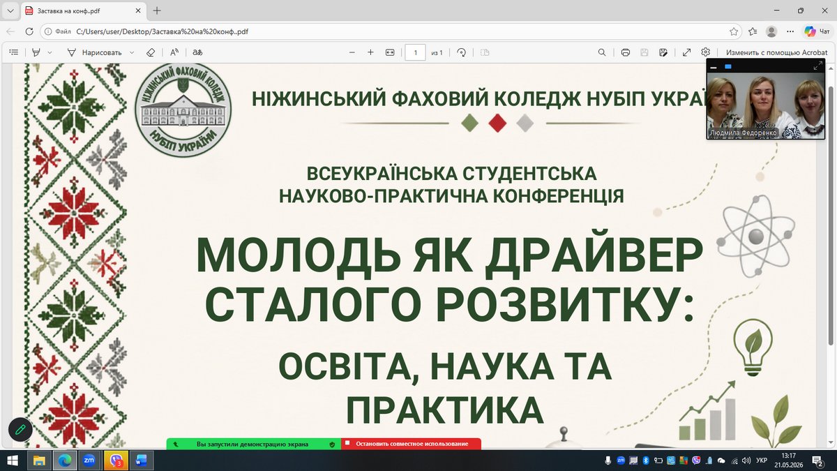
Task: Click Изменить с помощью Acrobat
Action: tap(776, 52)
